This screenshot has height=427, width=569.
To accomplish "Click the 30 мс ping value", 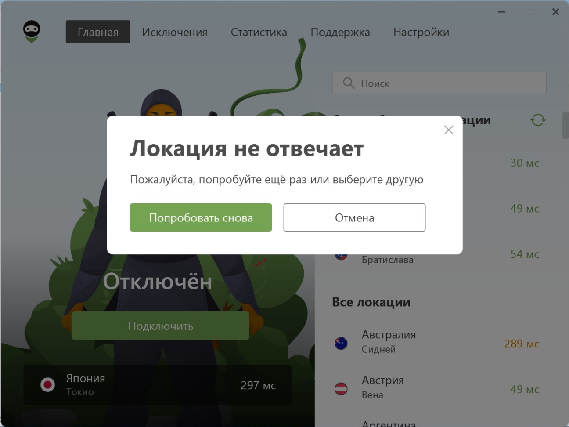I will click(524, 163).
